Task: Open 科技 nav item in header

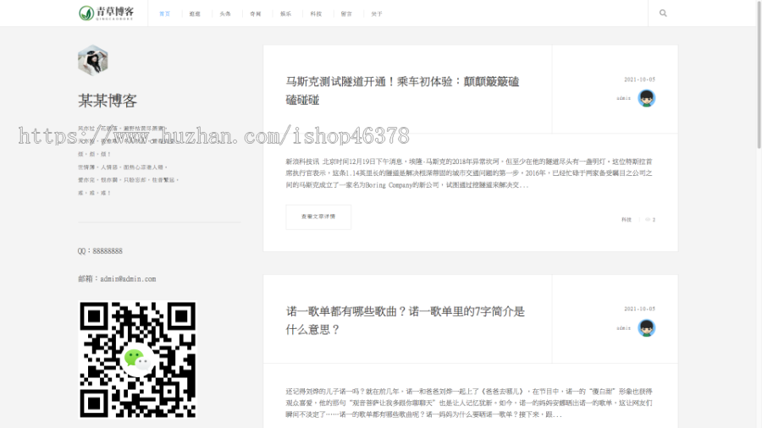Action: pos(316,14)
